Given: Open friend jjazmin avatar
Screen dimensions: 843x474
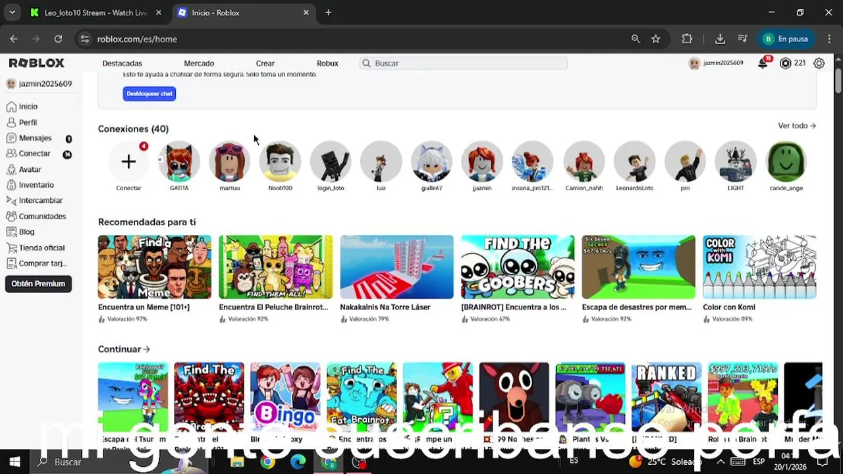Looking at the screenshot, I should click(482, 161).
